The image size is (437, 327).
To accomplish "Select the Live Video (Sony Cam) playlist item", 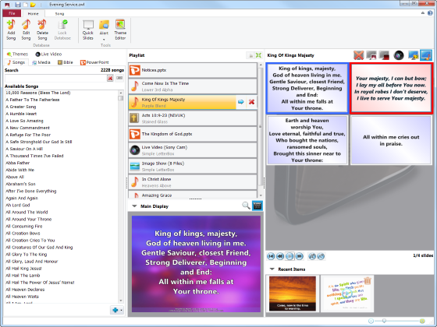I will (193, 150).
